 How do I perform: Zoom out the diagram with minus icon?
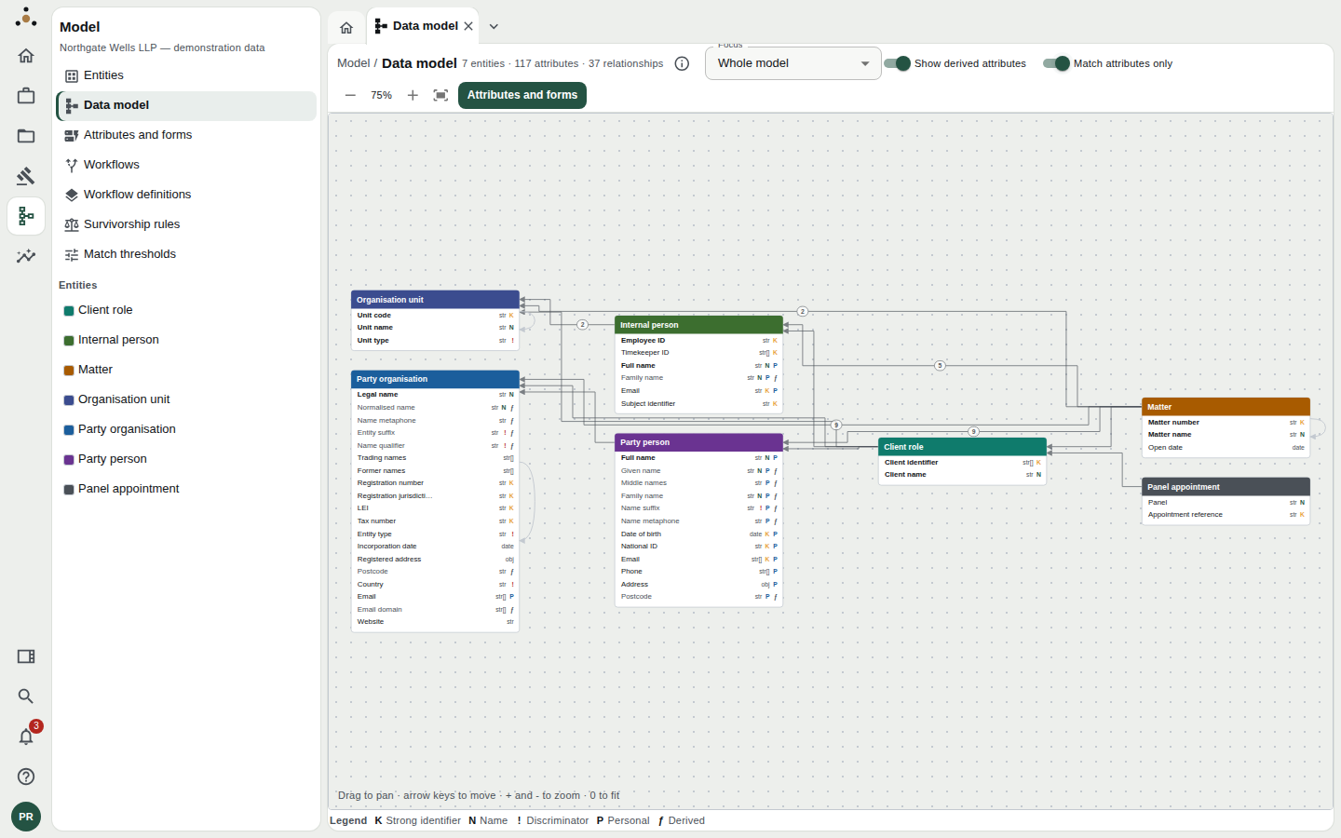[x=350, y=95]
